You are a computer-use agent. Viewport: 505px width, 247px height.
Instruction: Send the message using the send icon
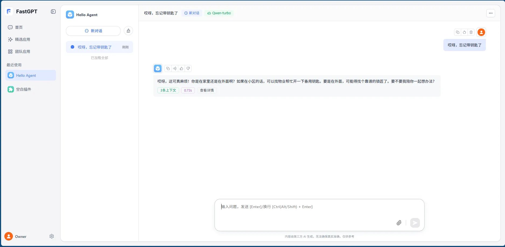tap(415, 223)
